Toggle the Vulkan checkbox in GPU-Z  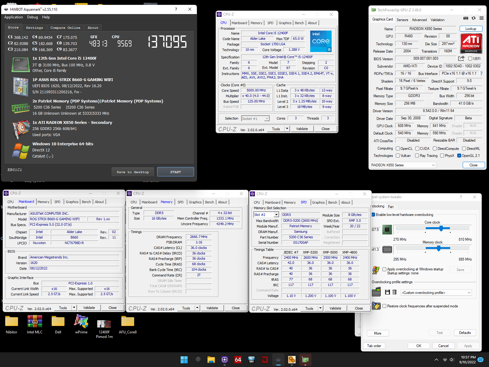tap(398, 156)
